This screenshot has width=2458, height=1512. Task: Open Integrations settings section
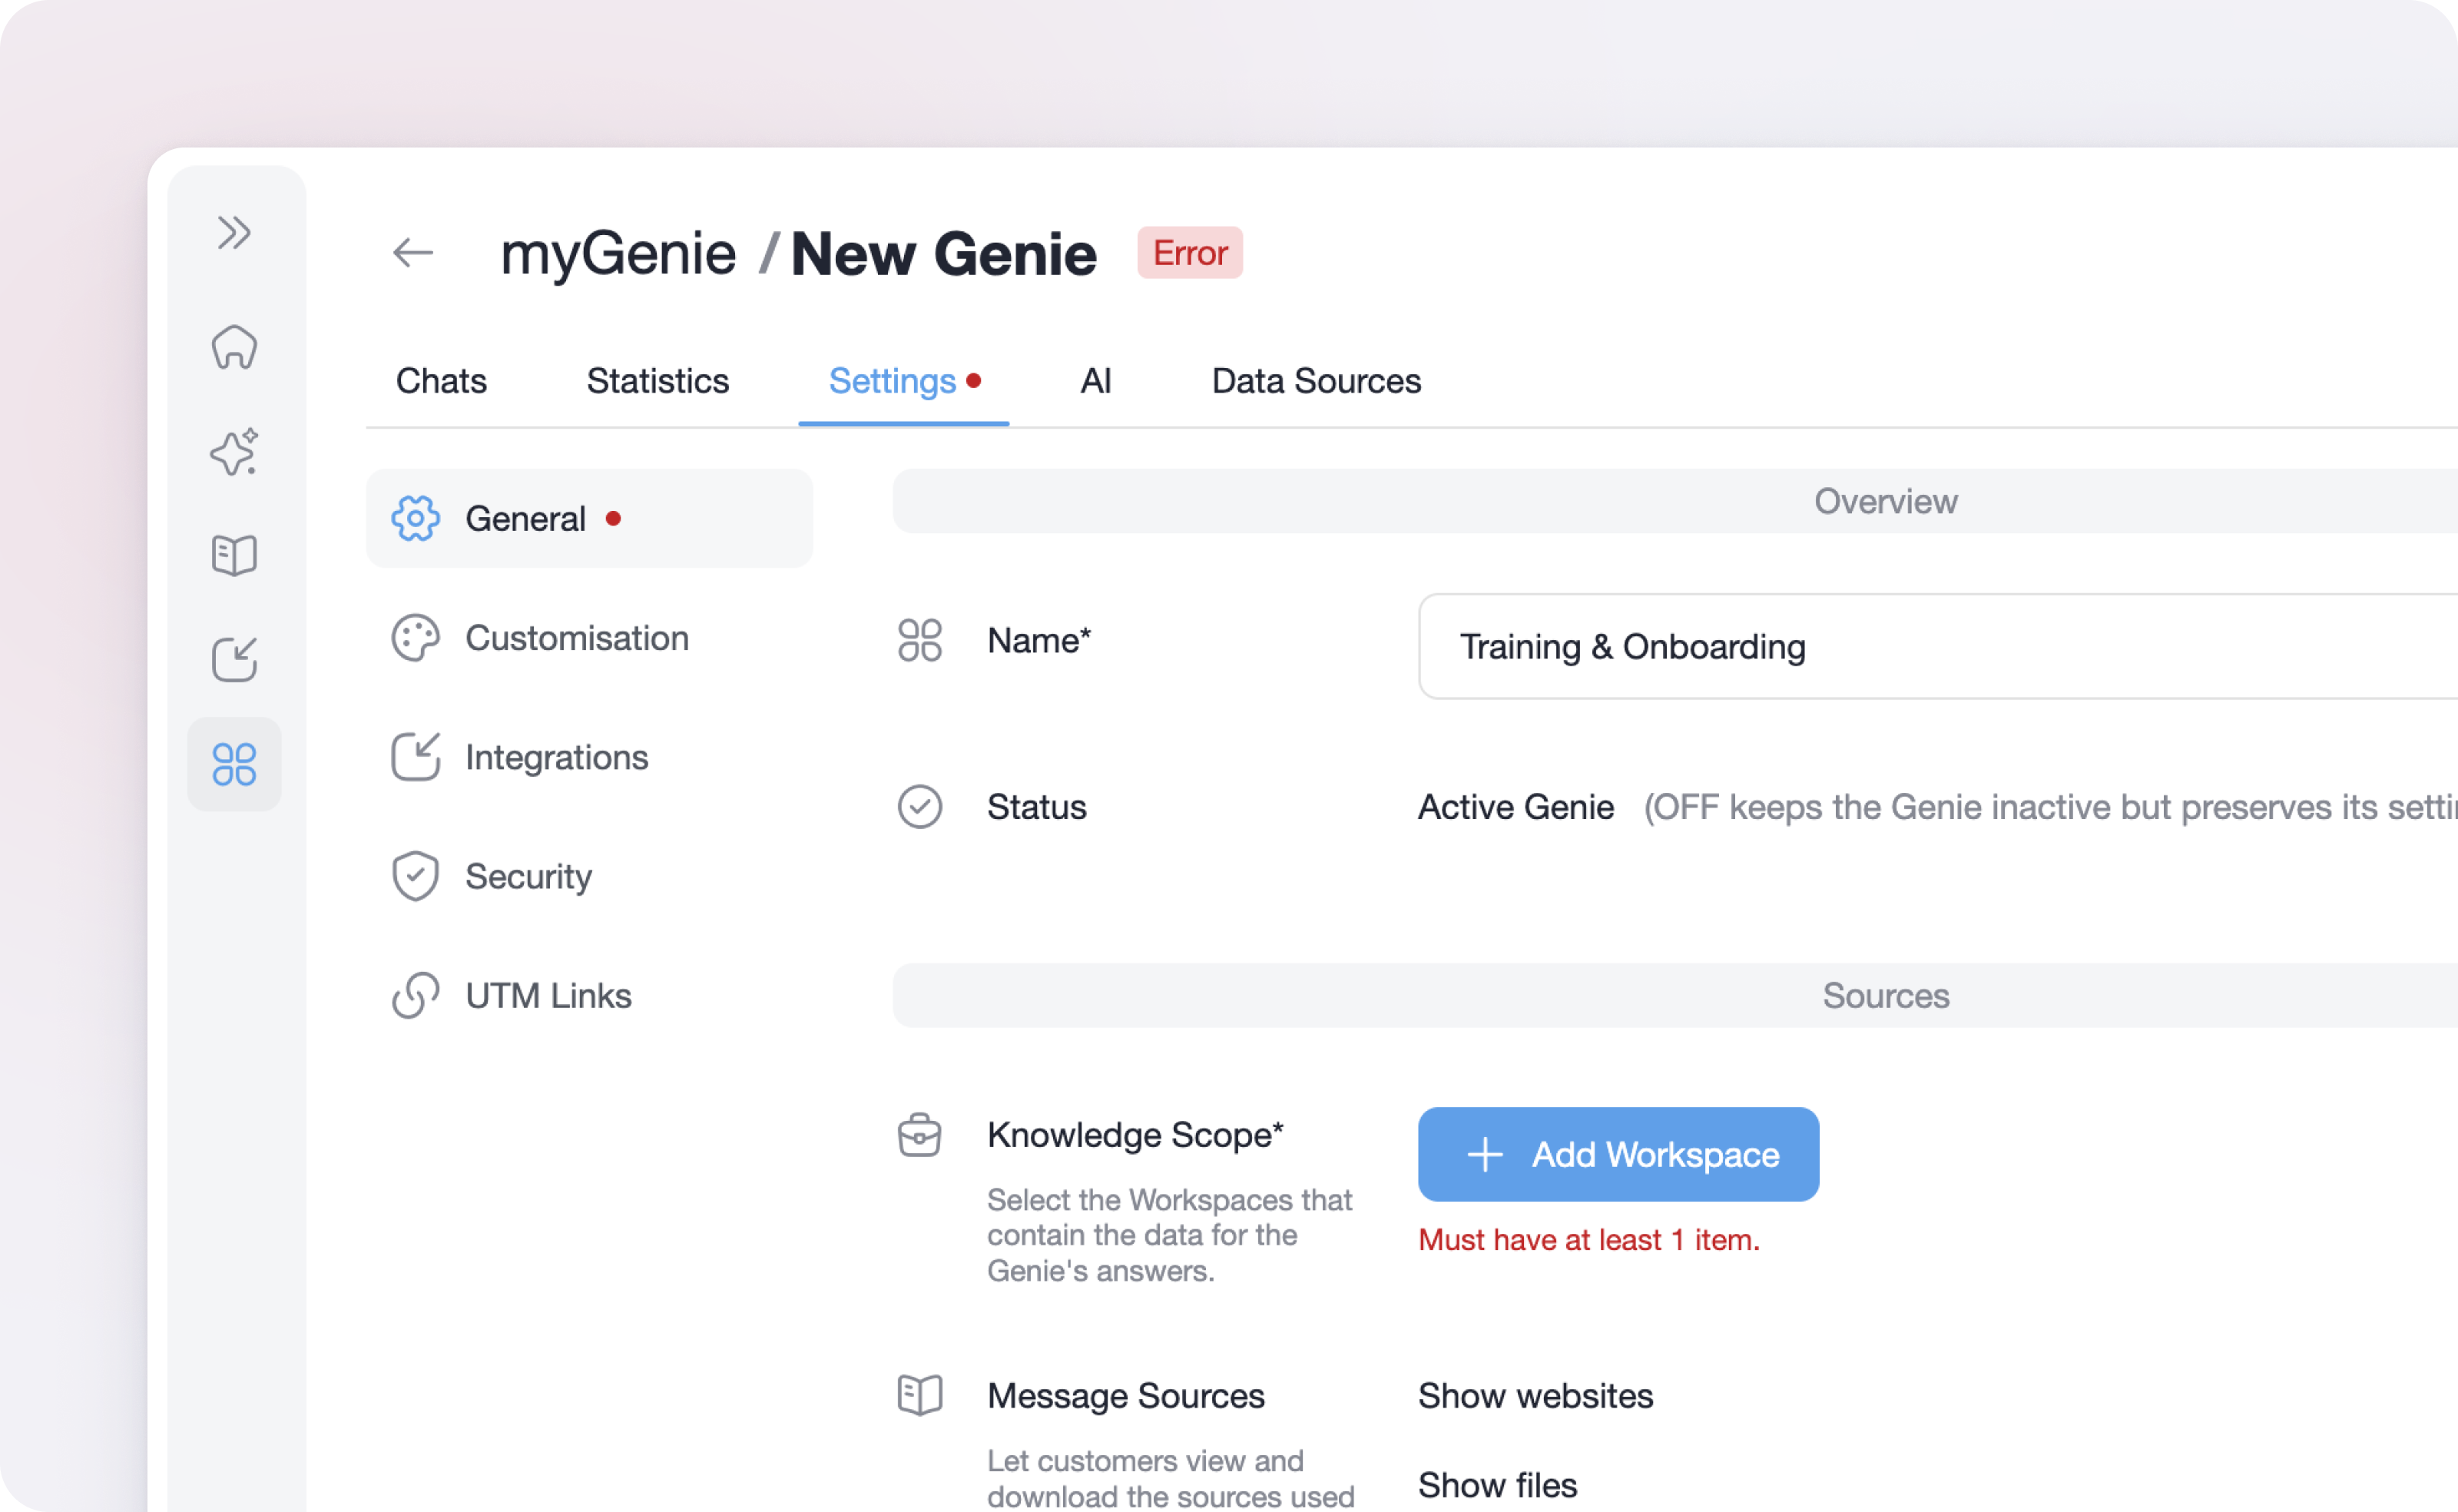click(556, 757)
